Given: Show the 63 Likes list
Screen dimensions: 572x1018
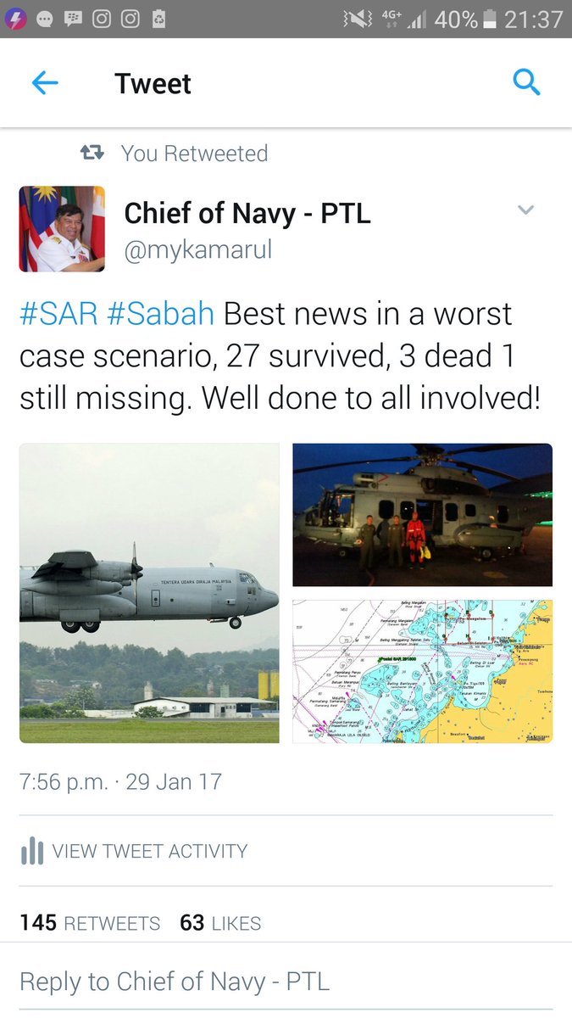Looking at the screenshot, I should pos(220,923).
